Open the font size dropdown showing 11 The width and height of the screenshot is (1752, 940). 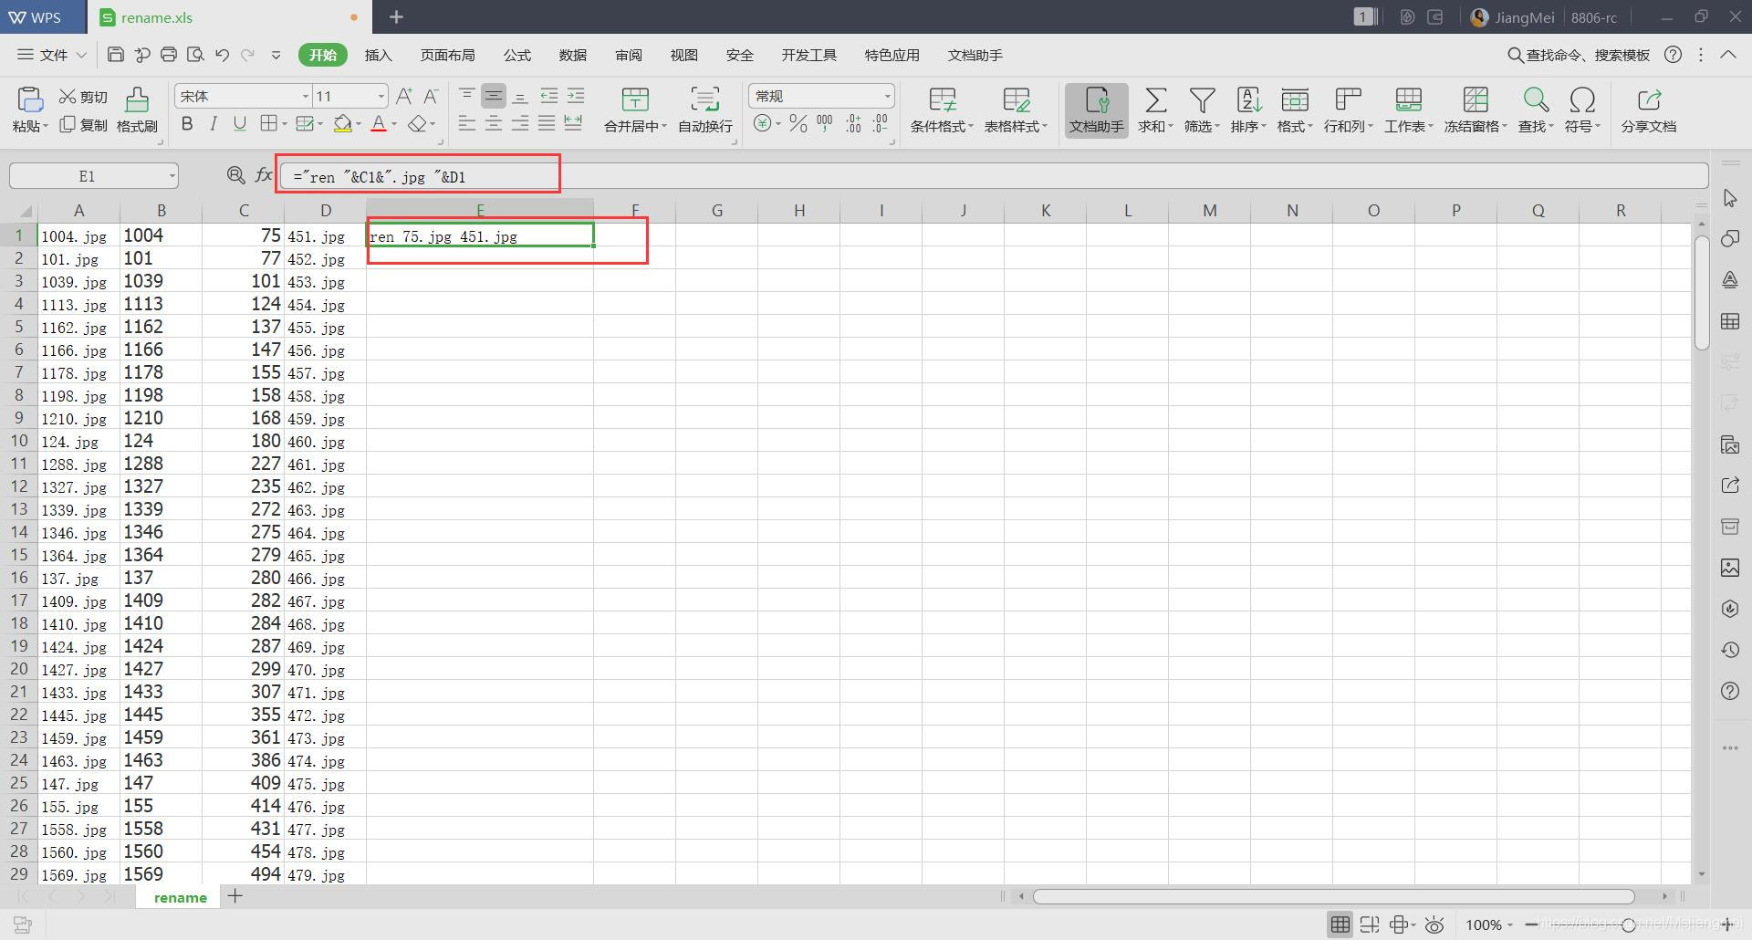(381, 96)
